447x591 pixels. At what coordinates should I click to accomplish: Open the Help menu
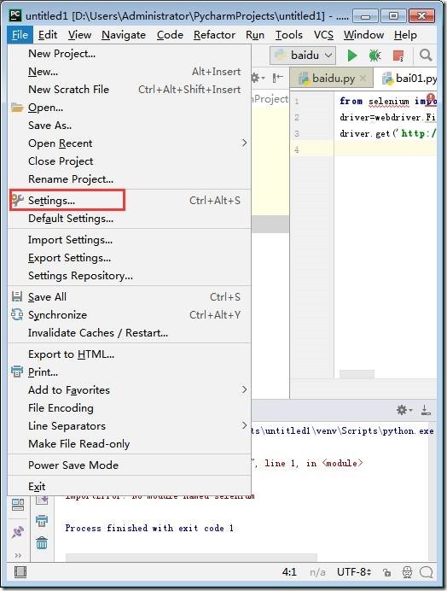tap(405, 35)
